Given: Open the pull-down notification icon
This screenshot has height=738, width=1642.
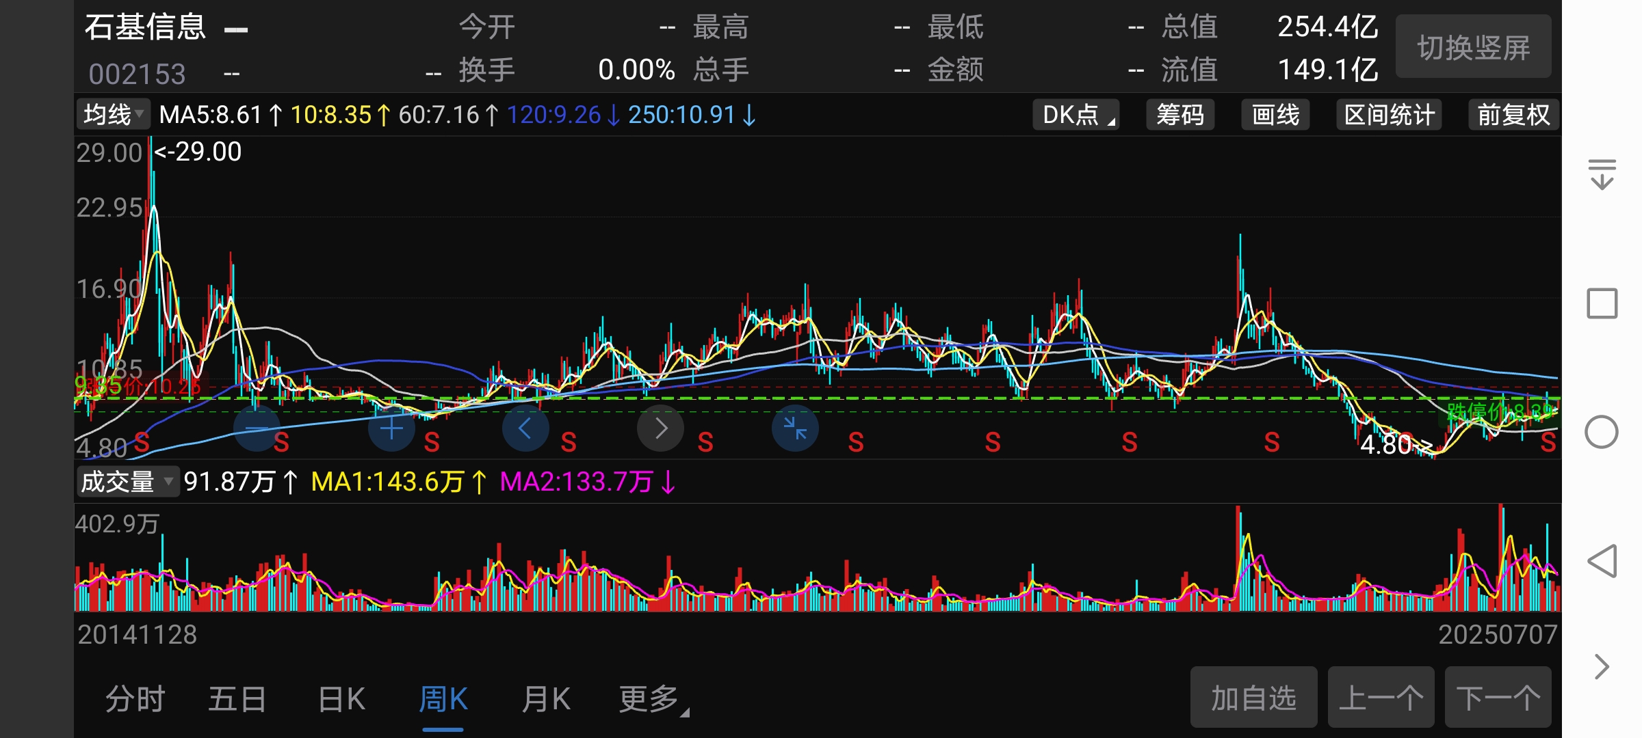Looking at the screenshot, I should (x=1602, y=174).
